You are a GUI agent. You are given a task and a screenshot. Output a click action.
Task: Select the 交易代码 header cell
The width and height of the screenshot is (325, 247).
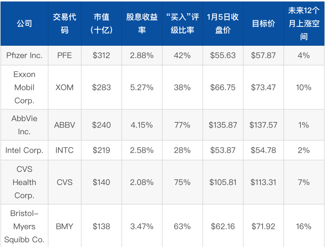tap(64, 23)
